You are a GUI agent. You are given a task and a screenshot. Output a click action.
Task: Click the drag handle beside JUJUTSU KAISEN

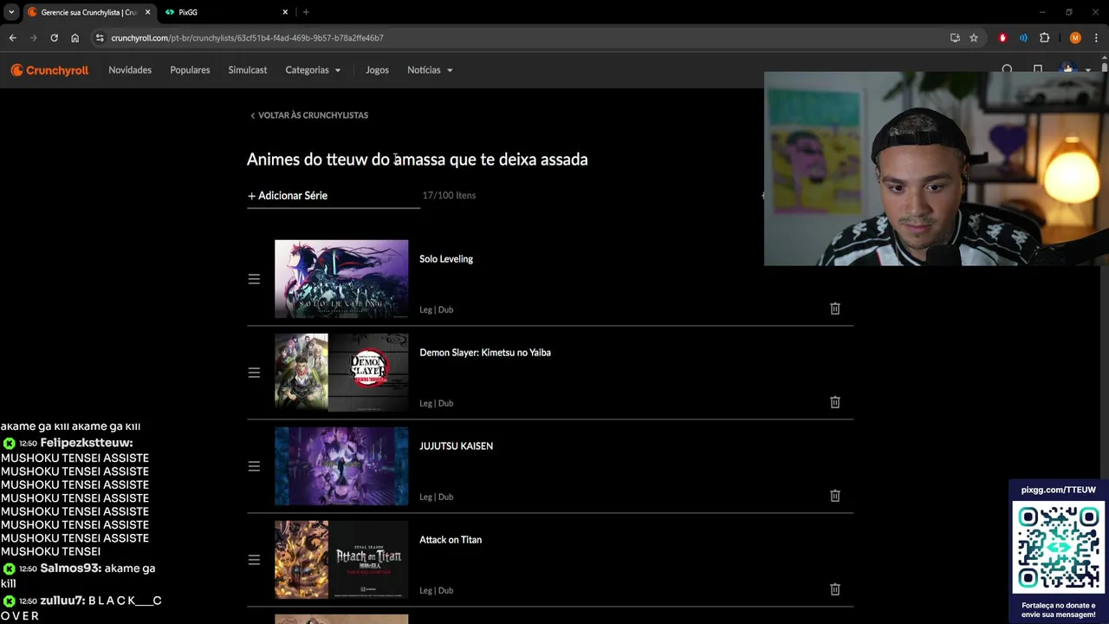tap(254, 466)
